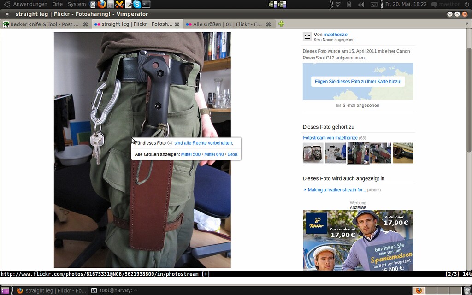Switch to the straight leg Flickr tab
The height and width of the screenshot is (295, 472).
pyautogui.click(x=137, y=24)
